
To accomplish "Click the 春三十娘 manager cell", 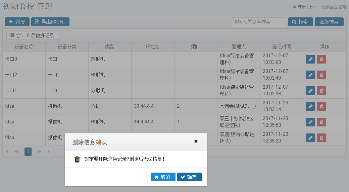I will coord(239,122).
